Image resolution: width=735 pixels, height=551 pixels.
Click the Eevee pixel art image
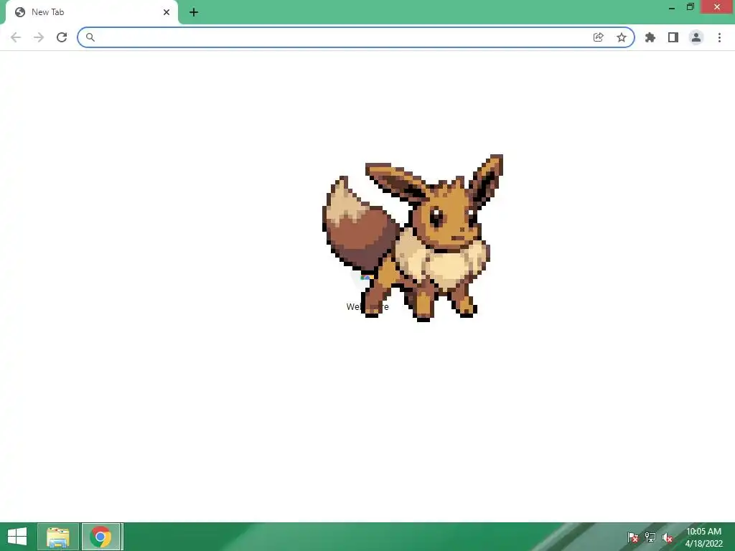[x=413, y=238]
